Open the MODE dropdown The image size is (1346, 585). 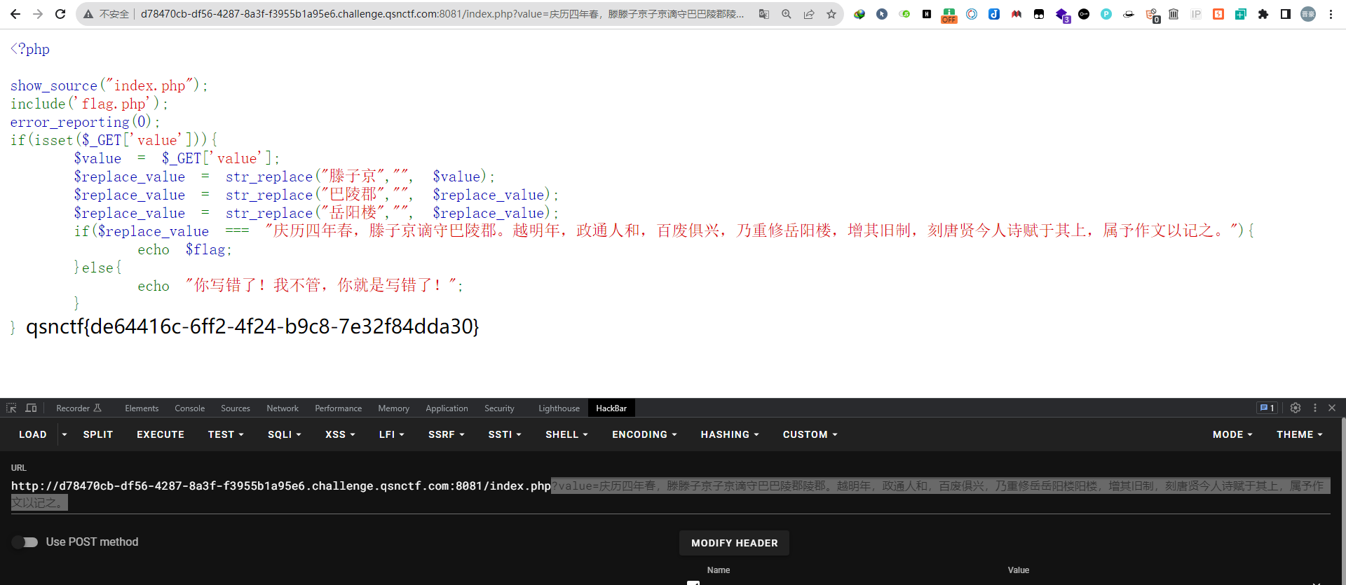1232,434
